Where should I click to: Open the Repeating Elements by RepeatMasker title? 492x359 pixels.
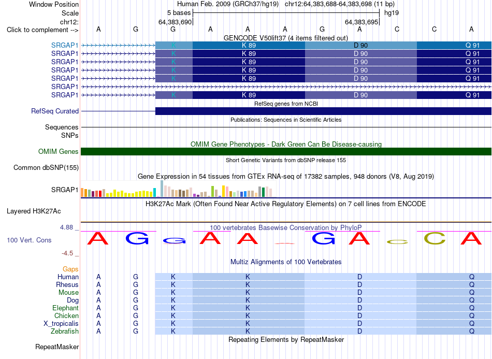(x=286, y=339)
